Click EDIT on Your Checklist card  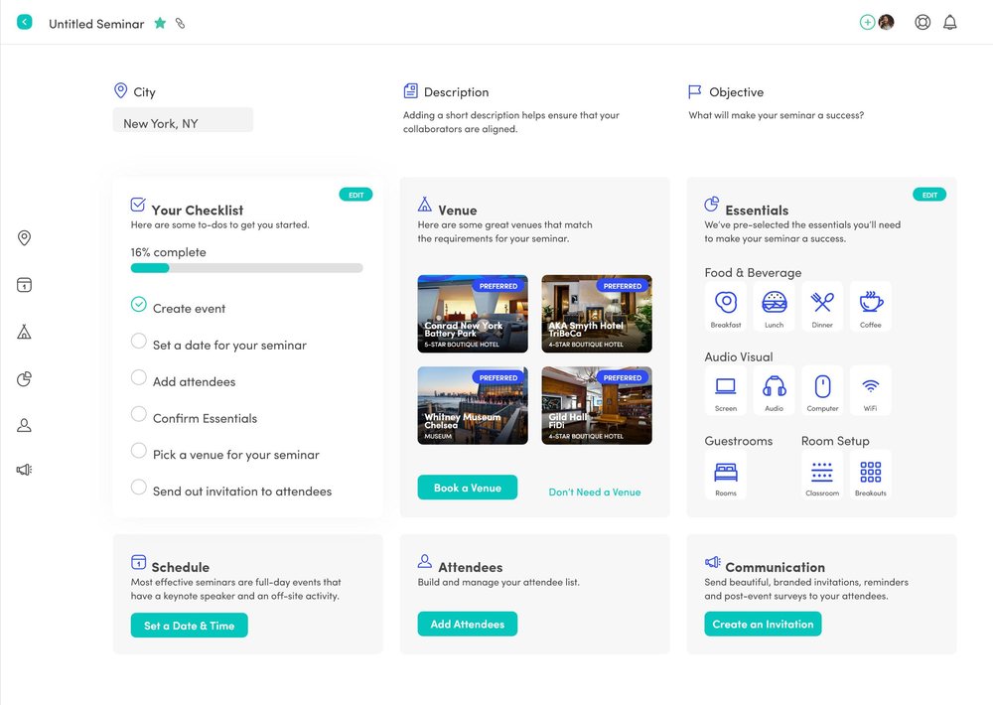[x=355, y=195]
